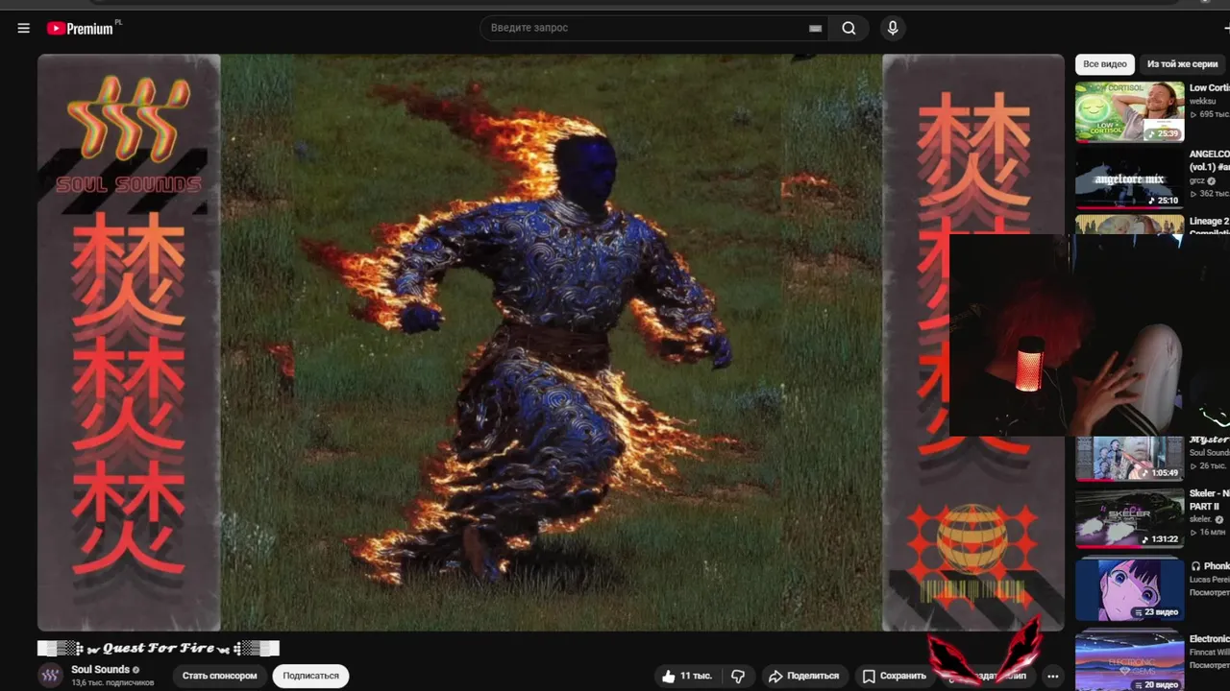
Task: Click the '13,6 тыс. подписчиков' text
Action: coord(112,682)
